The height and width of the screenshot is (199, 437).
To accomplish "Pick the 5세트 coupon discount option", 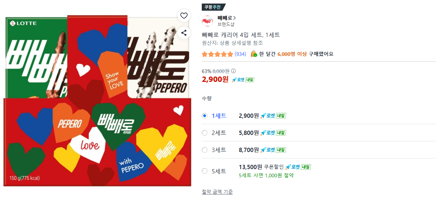I will 319,171.
